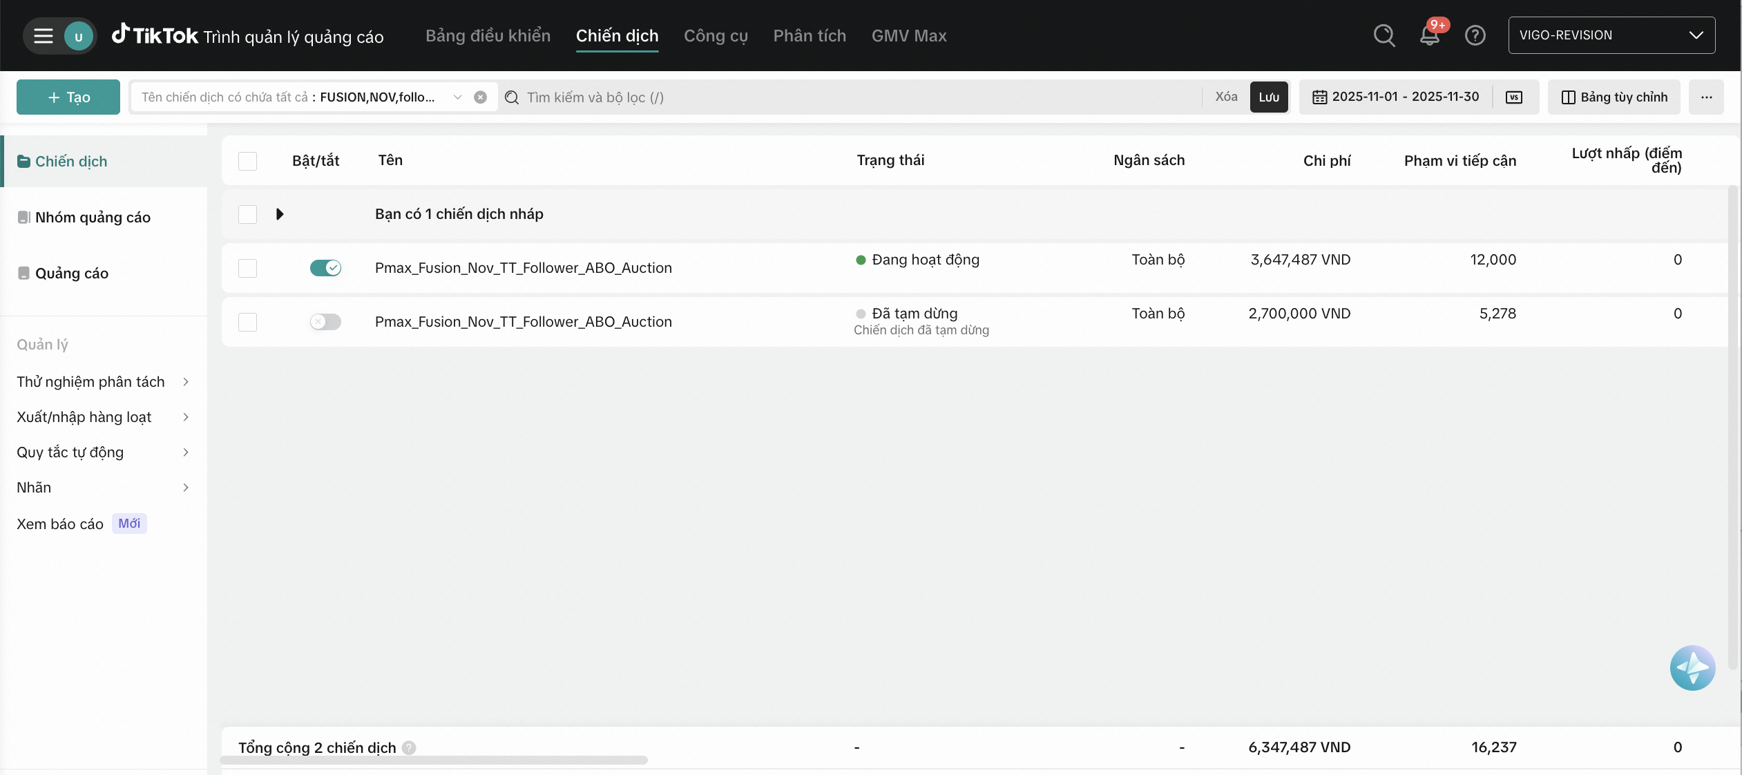Expand the draft campaigns row arrow
1742x775 pixels.
(x=280, y=214)
